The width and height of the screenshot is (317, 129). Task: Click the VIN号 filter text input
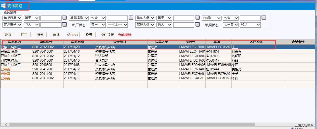pos(250,18)
